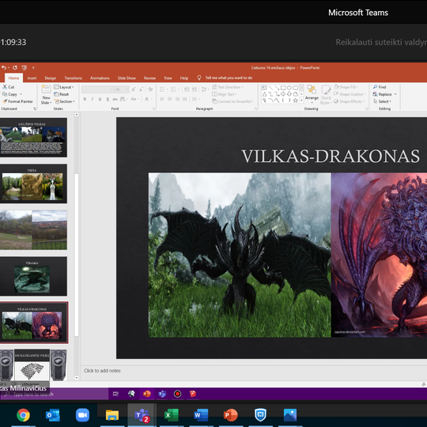Click the Arrange button
Image resolution: width=427 pixels, height=427 pixels.
[312, 93]
